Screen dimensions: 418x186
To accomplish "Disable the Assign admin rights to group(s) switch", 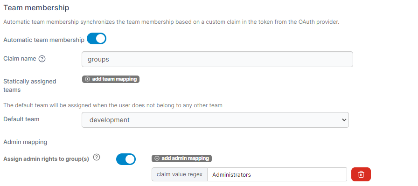I will click(x=126, y=159).
